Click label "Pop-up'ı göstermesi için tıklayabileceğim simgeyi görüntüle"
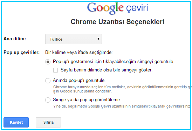Image resolution: width=192 pixels, height=131 pixels. pos(114,61)
